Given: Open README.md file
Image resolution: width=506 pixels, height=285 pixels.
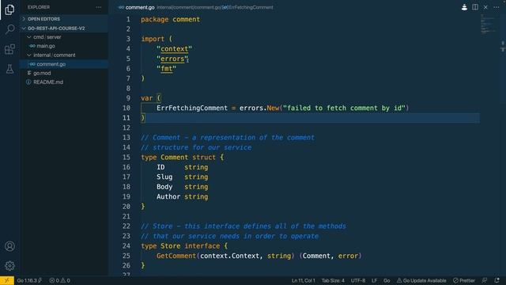Looking at the screenshot, I should [64, 82].
